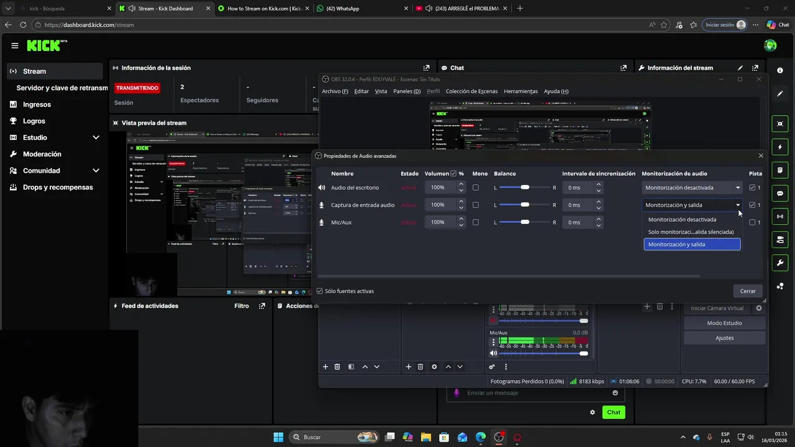Collapse the Monitorización y salida combo box

[x=693, y=205]
